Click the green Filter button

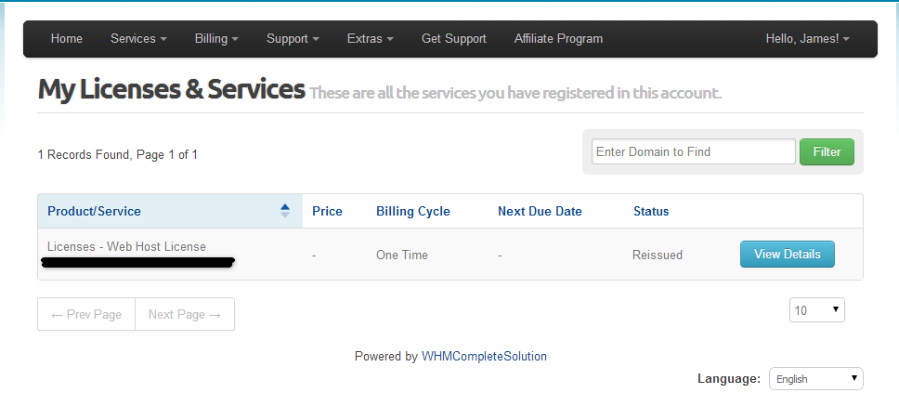(827, 152)
